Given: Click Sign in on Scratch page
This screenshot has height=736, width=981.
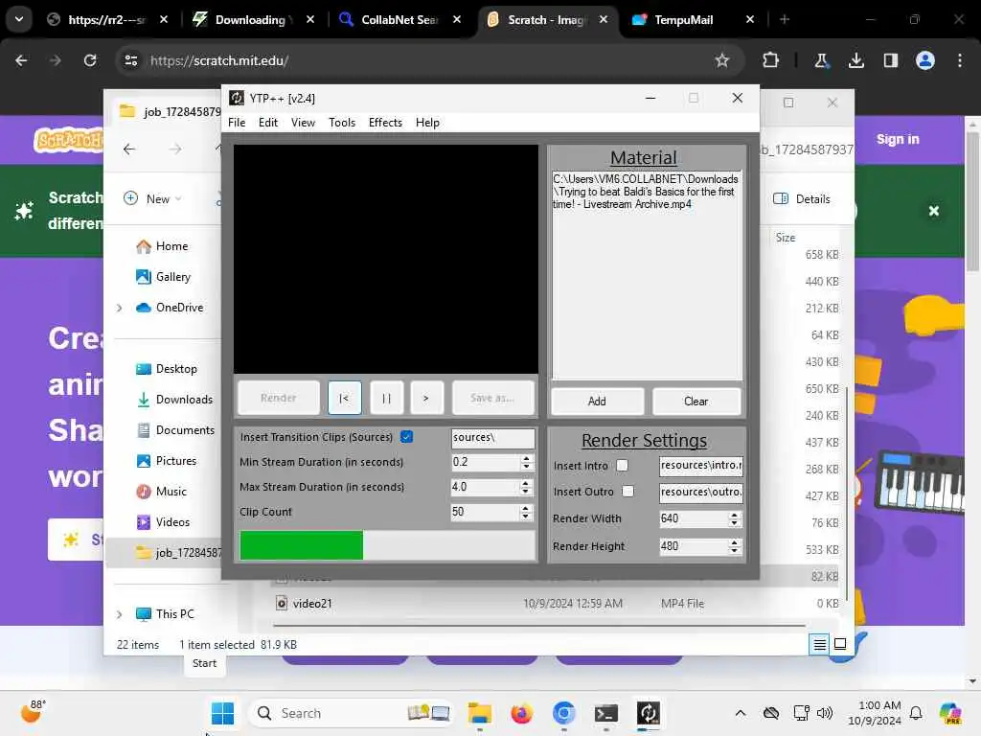Looking at the screenshot, I should (x=898, y=139).
